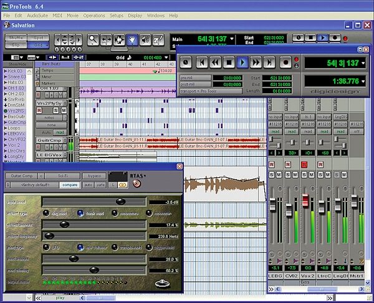Click the Edit window toolbar Record button
This screenshot has width=374, height=303.
(335, 37)
